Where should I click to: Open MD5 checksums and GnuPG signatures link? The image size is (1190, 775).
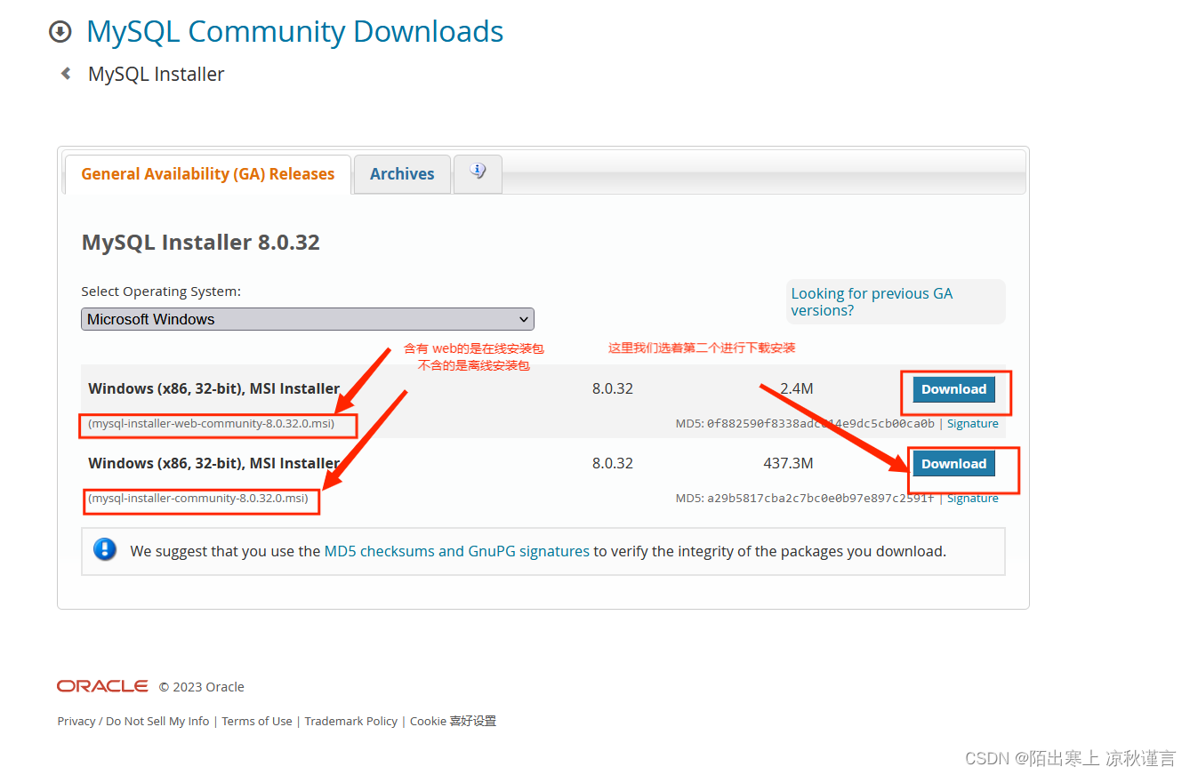457,551
